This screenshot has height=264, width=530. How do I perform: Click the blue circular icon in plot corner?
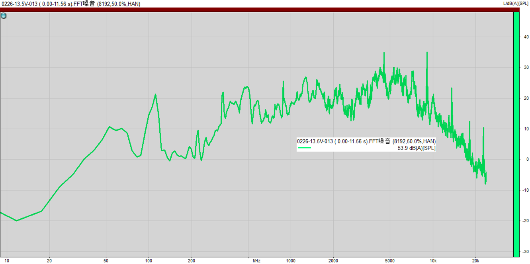[x=4, y=16]
